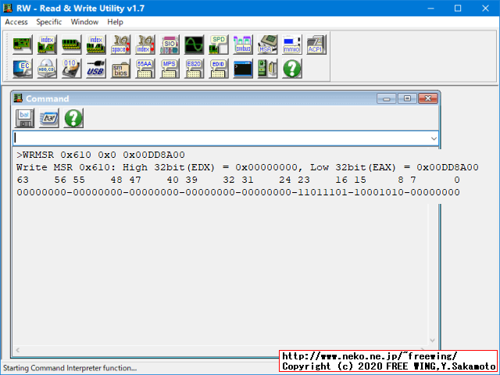This screenshot has width=500, height=375.
Task: Click the E820 memory map icon
Action: 194,69
